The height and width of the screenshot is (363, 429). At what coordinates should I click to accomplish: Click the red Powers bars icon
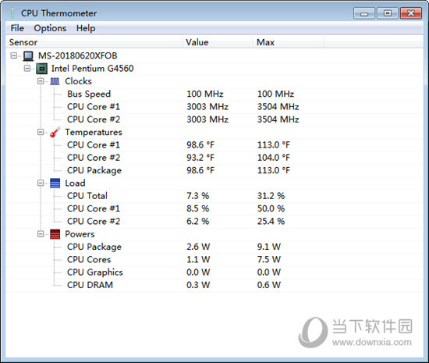pyautogui.click(x=55, y=234)
